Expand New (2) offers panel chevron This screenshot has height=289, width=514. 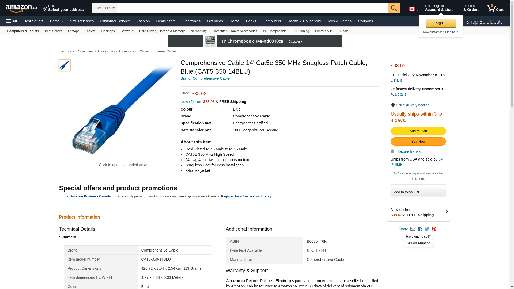click(446, 212)
